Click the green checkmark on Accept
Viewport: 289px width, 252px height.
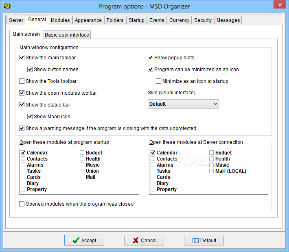pyautogui.click(x=76, y=240)
